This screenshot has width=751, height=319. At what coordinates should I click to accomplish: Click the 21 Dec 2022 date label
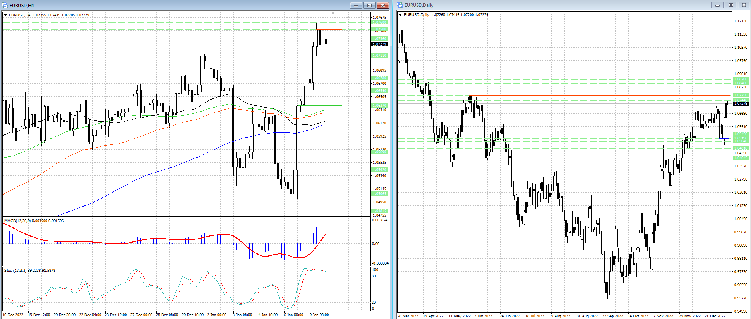click(715, 316)
